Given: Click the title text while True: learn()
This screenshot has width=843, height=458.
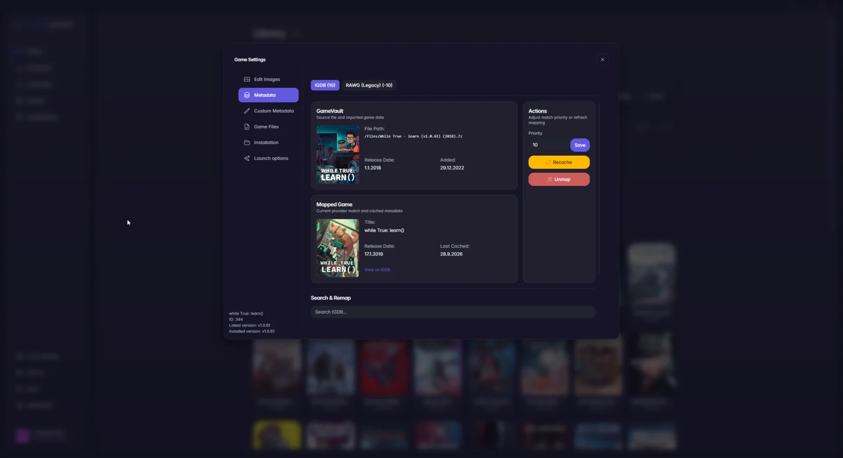Looking at the screenshot, I should [x=384, y=231].
